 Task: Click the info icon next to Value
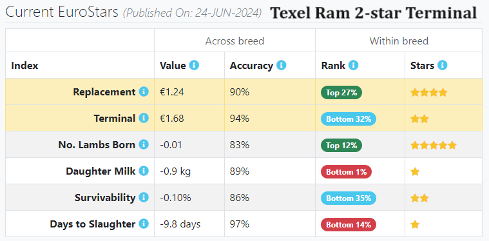click(194, 66)
